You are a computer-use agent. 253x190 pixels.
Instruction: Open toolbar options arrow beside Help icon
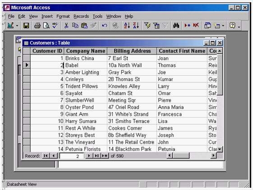pos(239,26)
